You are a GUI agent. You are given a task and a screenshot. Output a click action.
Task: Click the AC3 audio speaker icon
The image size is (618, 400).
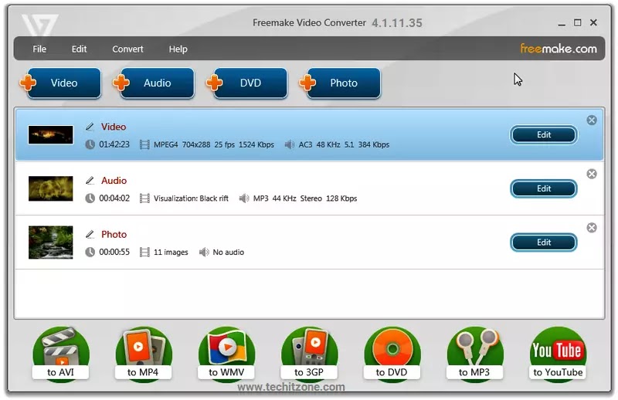[289, 144]
